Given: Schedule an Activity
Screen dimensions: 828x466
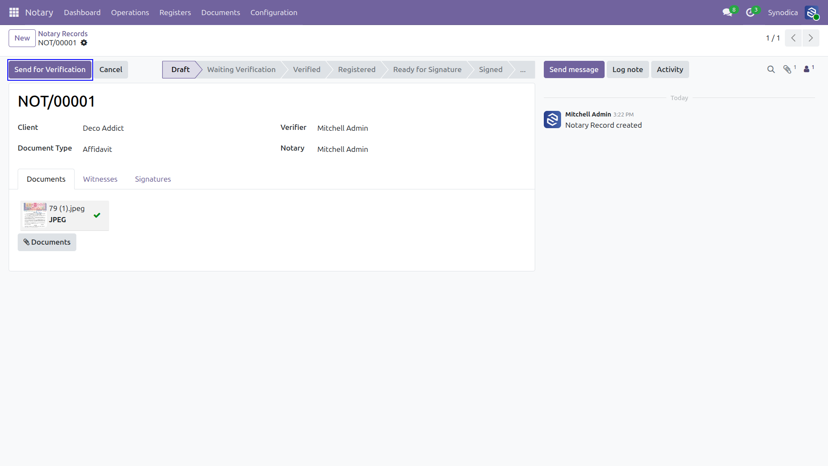Looking at the screenshot, I should tap(670, 69).
